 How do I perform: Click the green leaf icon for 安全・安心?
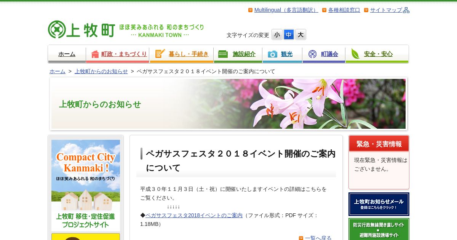(x=355, y=54)
